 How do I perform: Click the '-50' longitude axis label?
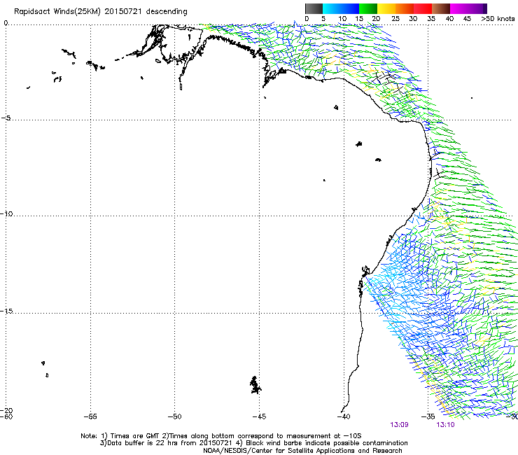174,416
